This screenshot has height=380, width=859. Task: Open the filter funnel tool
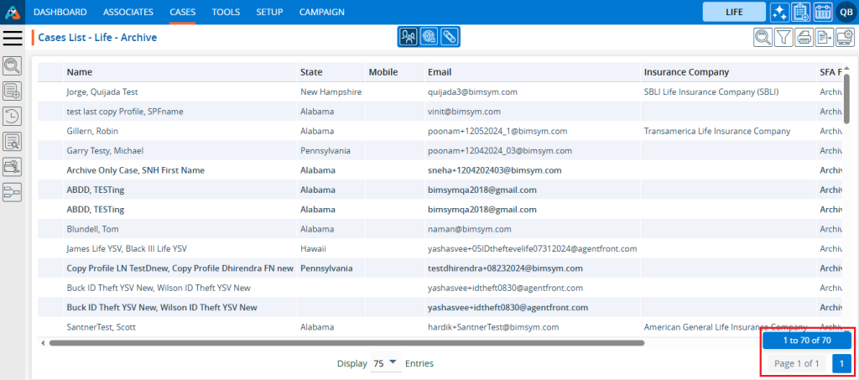pyautogui.click(x=784, y=37)
